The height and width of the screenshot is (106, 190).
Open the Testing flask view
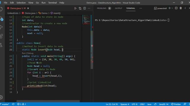(x=1, y=45)
